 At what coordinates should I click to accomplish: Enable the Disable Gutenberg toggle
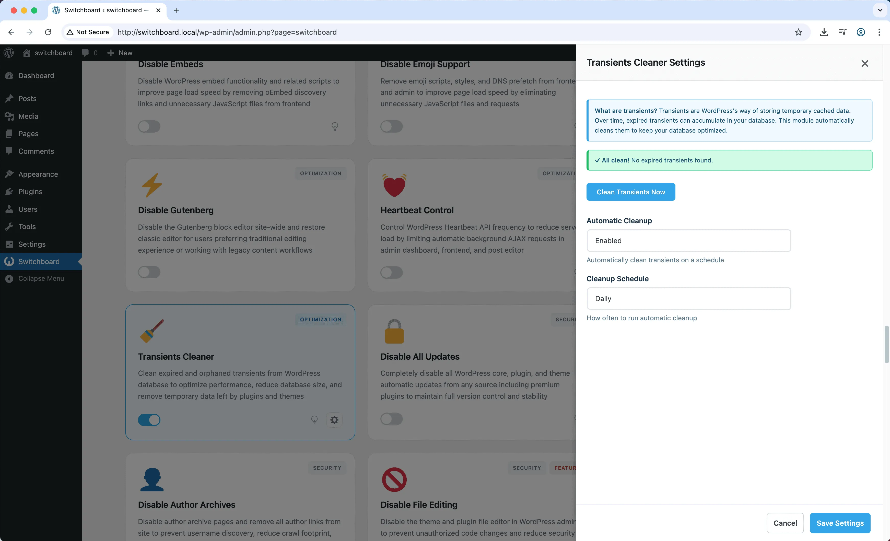click(149, 272)
